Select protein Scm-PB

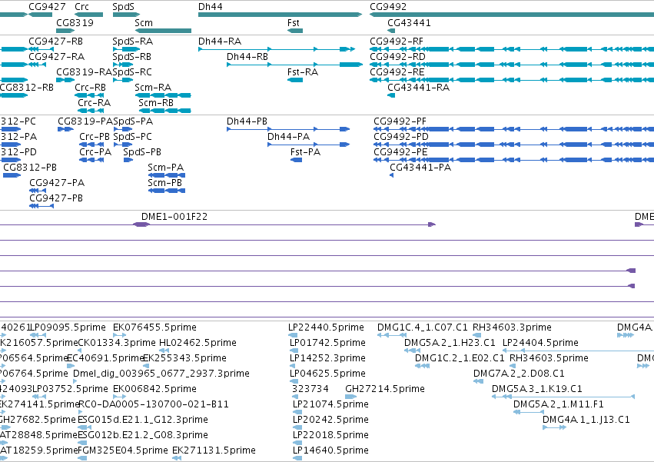[167, 191]
